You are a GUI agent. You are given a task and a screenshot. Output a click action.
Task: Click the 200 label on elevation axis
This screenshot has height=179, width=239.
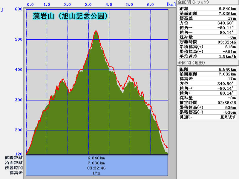[x=19, y=130]
